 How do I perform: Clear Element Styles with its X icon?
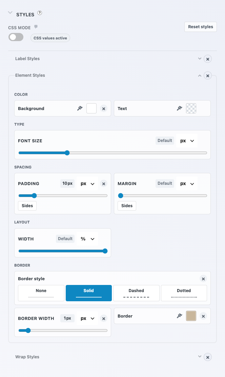pos(208,76)
